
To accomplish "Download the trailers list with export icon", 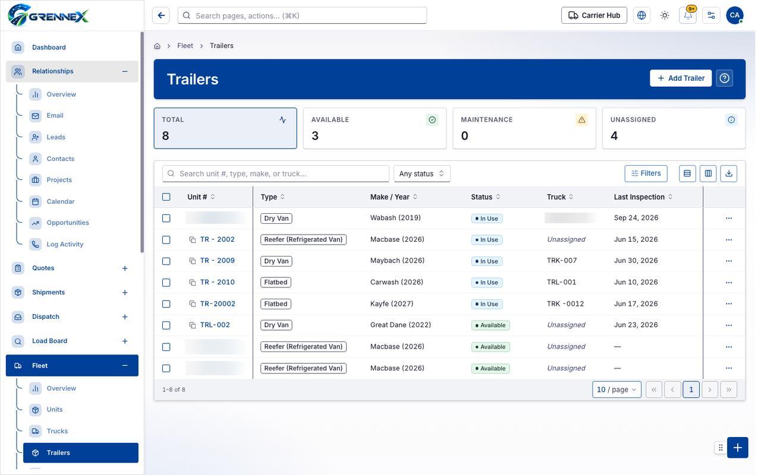I will point(729,173).
